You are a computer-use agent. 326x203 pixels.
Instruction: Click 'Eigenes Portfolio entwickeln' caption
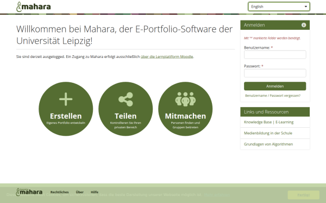66,123
